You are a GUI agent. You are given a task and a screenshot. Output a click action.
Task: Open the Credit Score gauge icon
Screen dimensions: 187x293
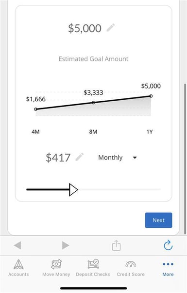(x=131, y=264)
